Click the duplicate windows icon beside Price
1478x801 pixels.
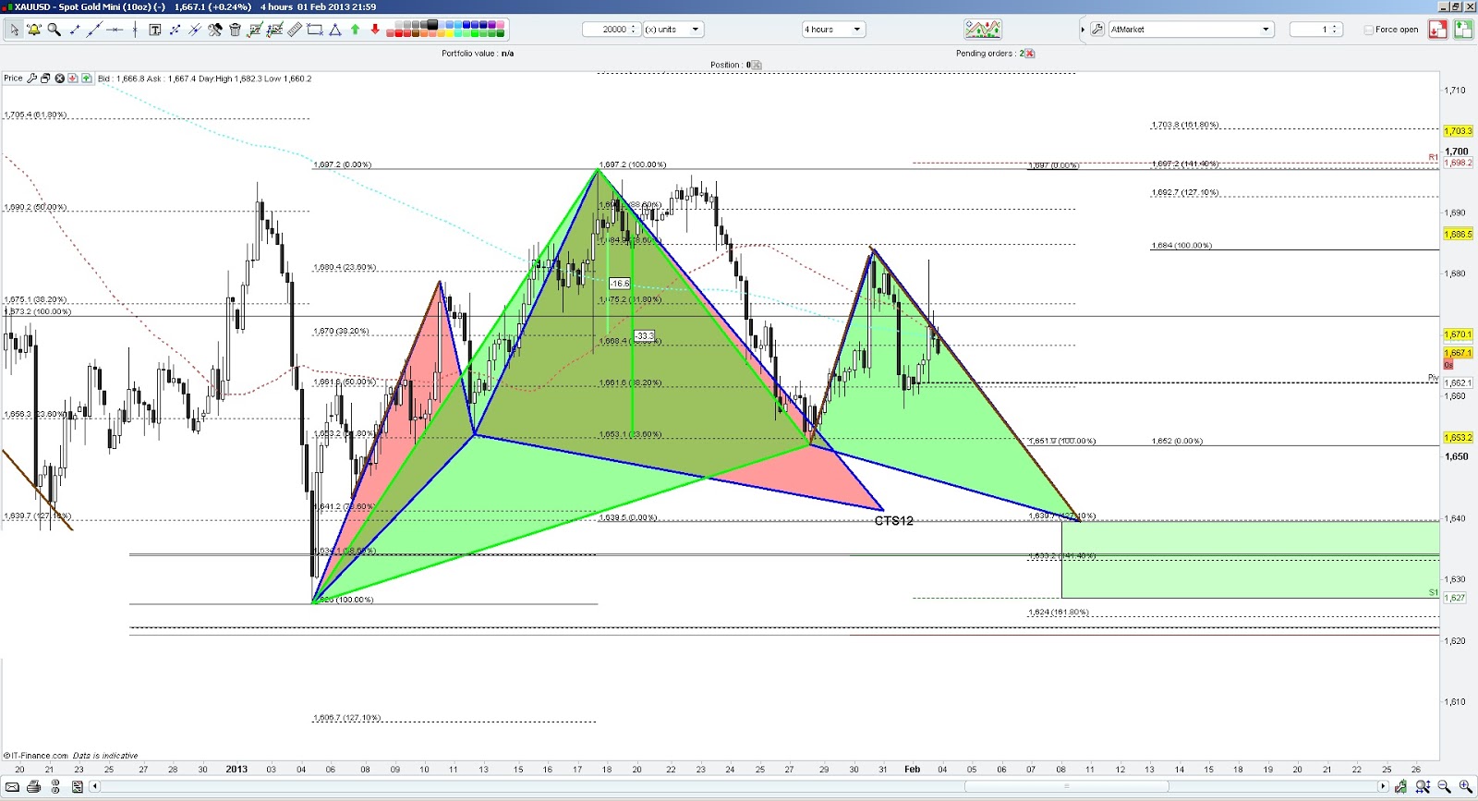click(45, 79)
